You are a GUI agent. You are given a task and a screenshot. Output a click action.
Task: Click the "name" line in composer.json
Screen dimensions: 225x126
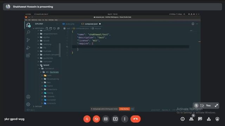pos(94,35)
